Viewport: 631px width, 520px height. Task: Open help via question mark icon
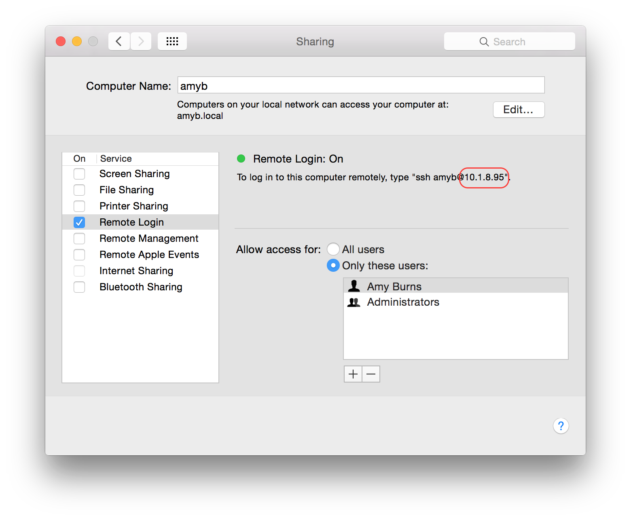(x=561, y=425)
